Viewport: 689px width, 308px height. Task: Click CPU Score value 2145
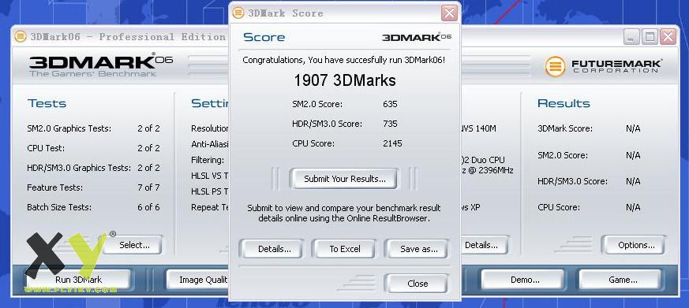(x=392, y=143)
